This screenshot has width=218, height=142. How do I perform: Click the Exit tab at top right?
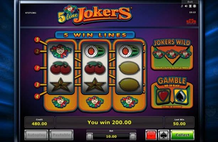tap(190, 2)
